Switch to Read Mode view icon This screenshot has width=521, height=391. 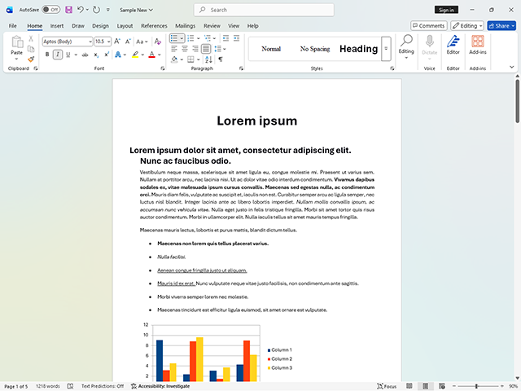pyautogui.click(x=409, y=385)
